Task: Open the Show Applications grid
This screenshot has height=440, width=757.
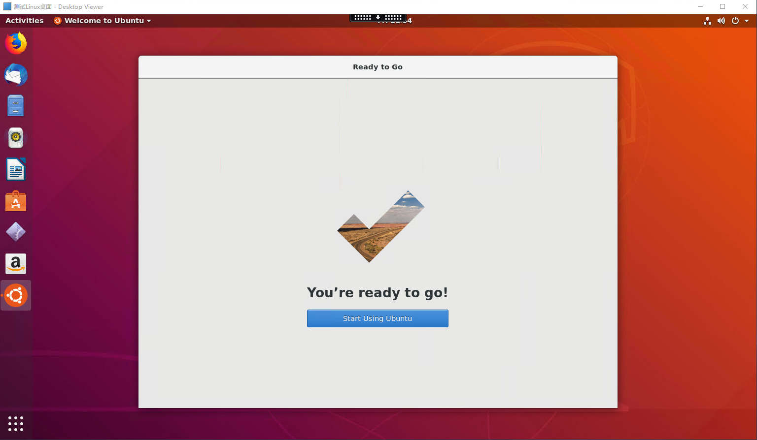Action: [15, 424]
